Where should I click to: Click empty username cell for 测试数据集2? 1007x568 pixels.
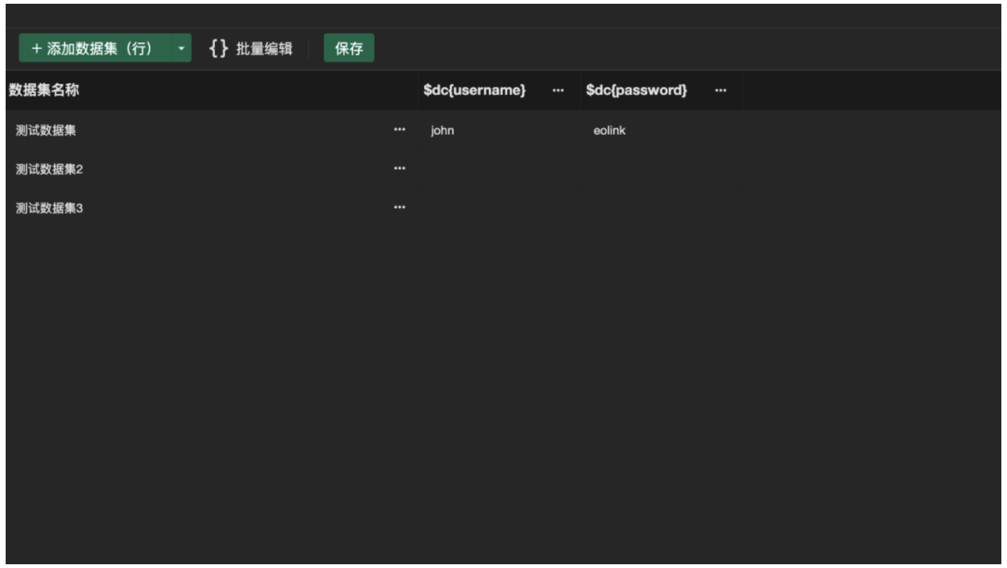499,169
